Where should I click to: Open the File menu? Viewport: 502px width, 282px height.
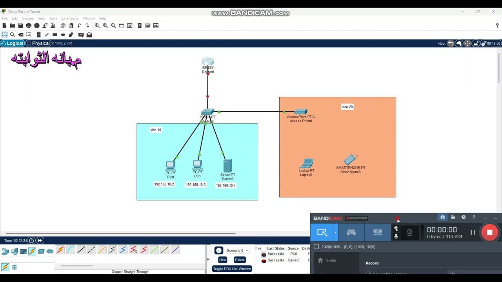click(5, 18)
